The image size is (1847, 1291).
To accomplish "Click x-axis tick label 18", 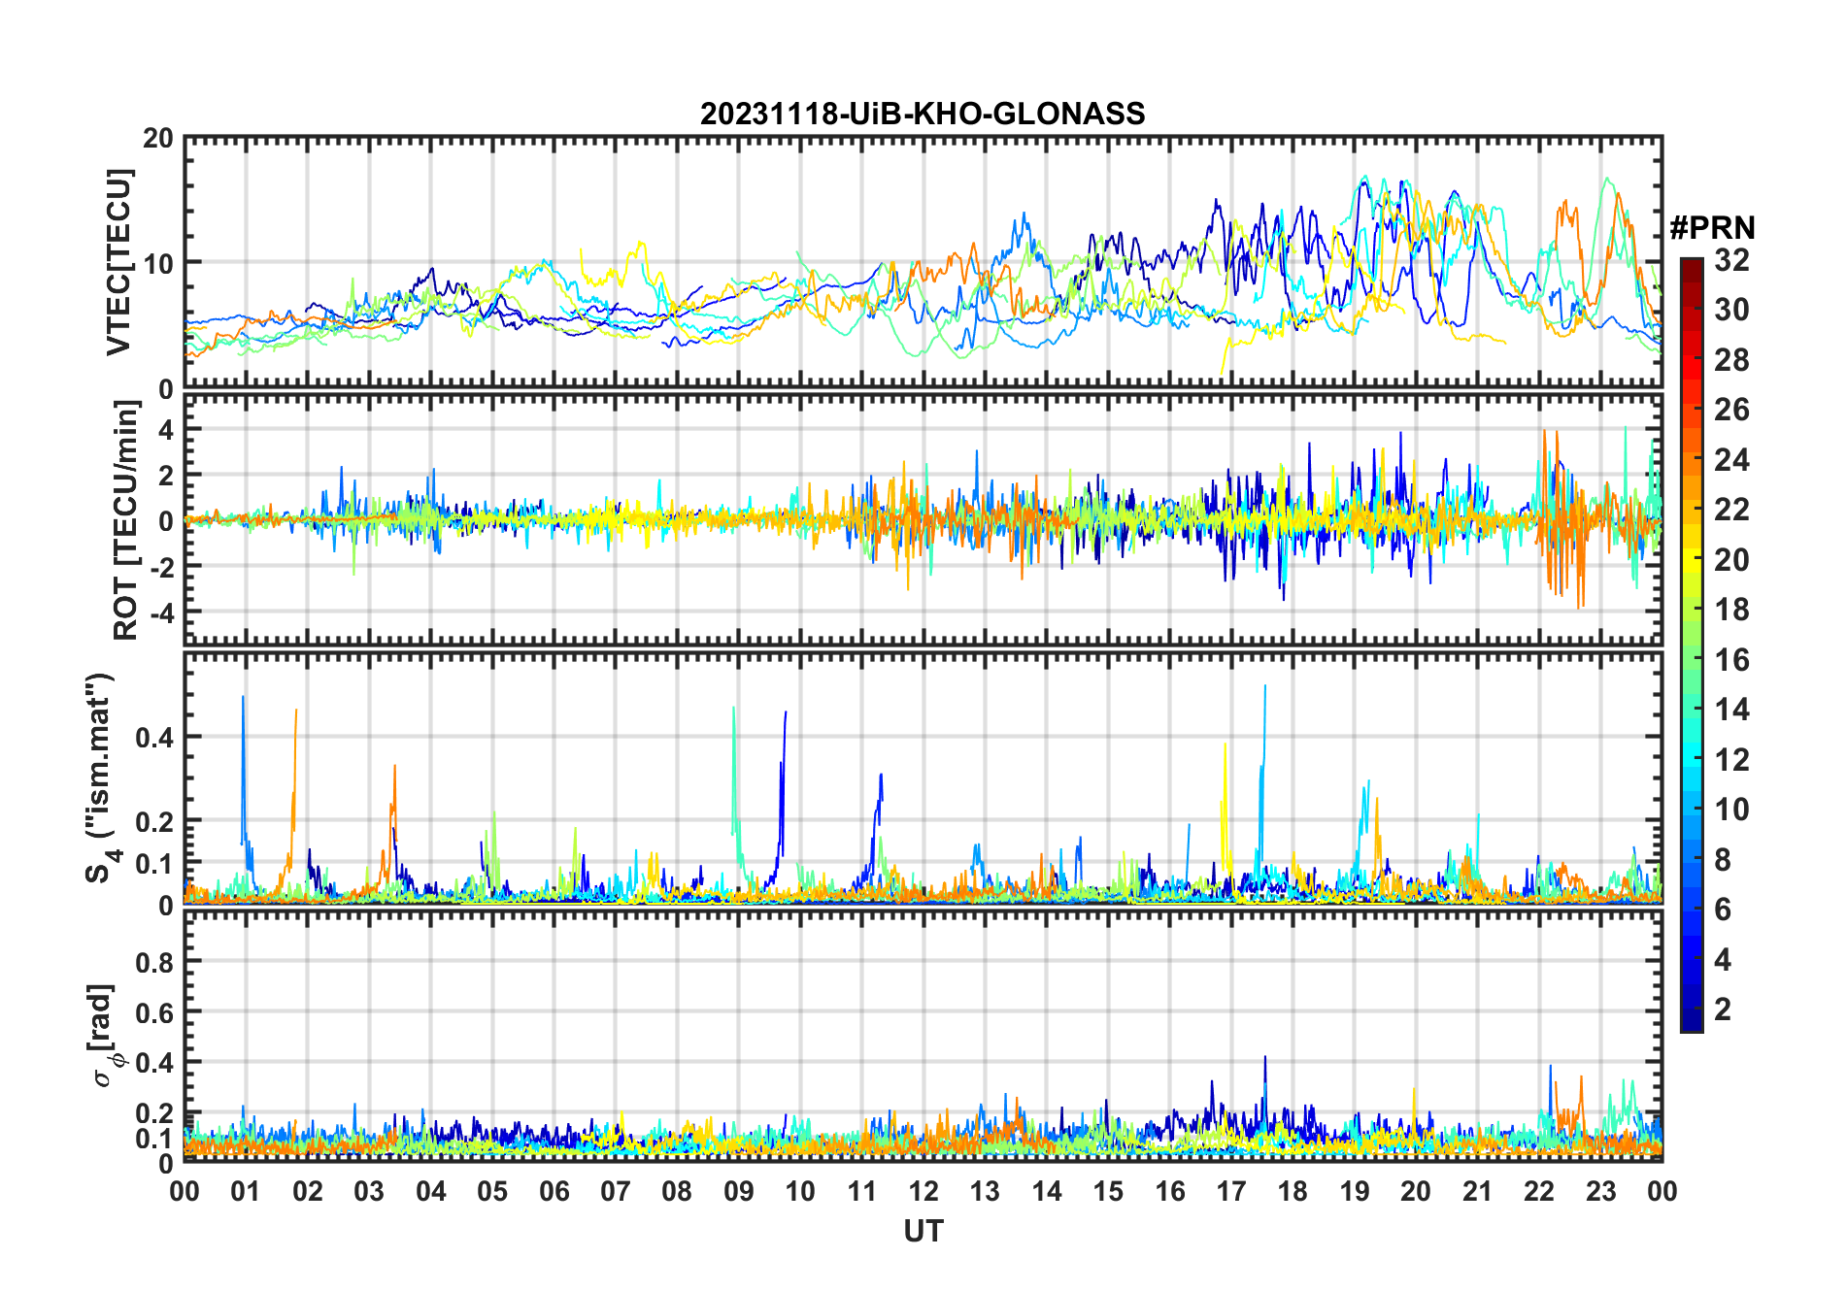I will 1293,1191.
